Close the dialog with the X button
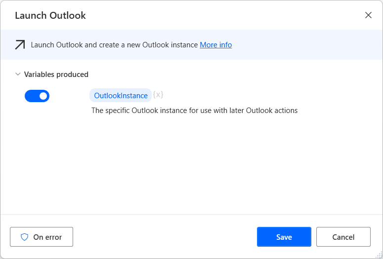This screenshot has height=259, width=383. pyautogui.click(x=368, y=15)
